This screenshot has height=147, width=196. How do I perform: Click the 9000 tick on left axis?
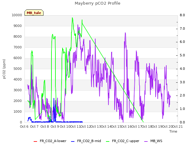(x=18, y=26)
